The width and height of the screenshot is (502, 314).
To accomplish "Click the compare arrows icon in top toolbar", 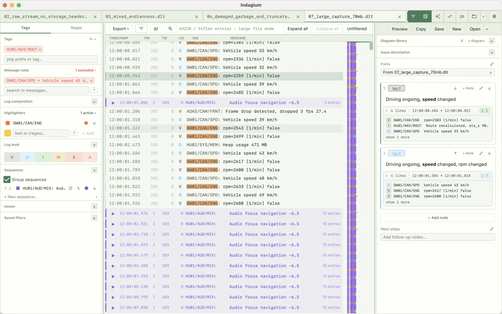I will 450,16.
